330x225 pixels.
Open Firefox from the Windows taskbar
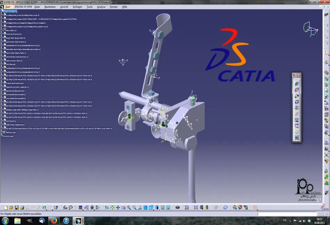click(53, 220)
